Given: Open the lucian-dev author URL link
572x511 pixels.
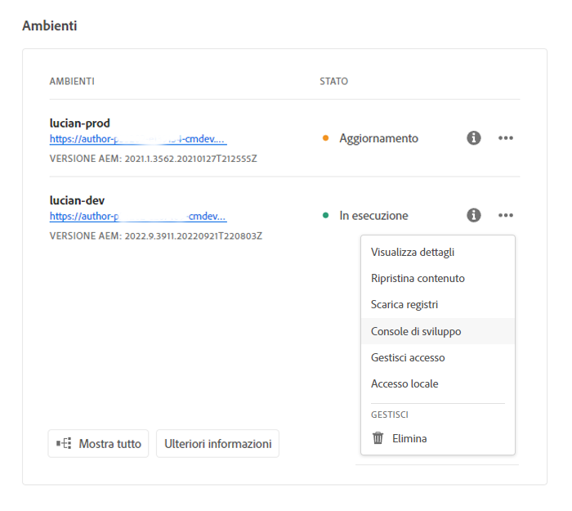Looking at the screenshot, I should coord(137,216).
